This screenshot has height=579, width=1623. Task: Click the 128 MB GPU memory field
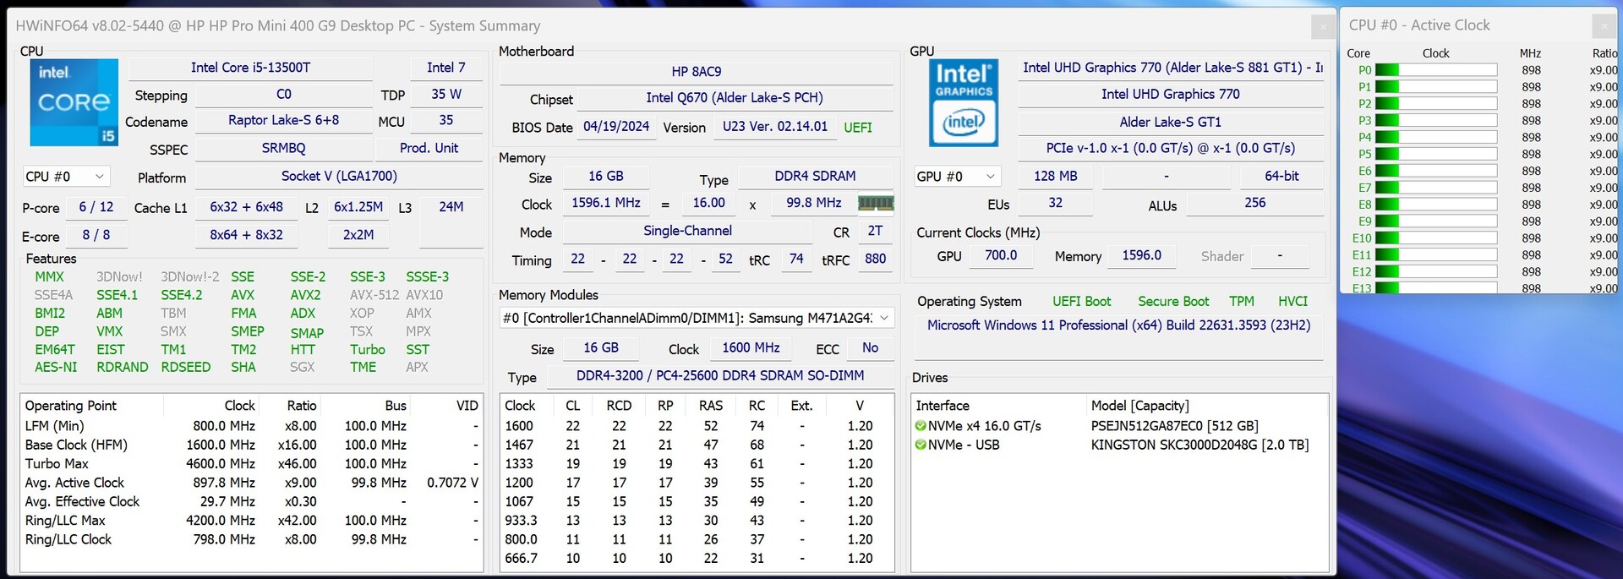click(1055, 176)
